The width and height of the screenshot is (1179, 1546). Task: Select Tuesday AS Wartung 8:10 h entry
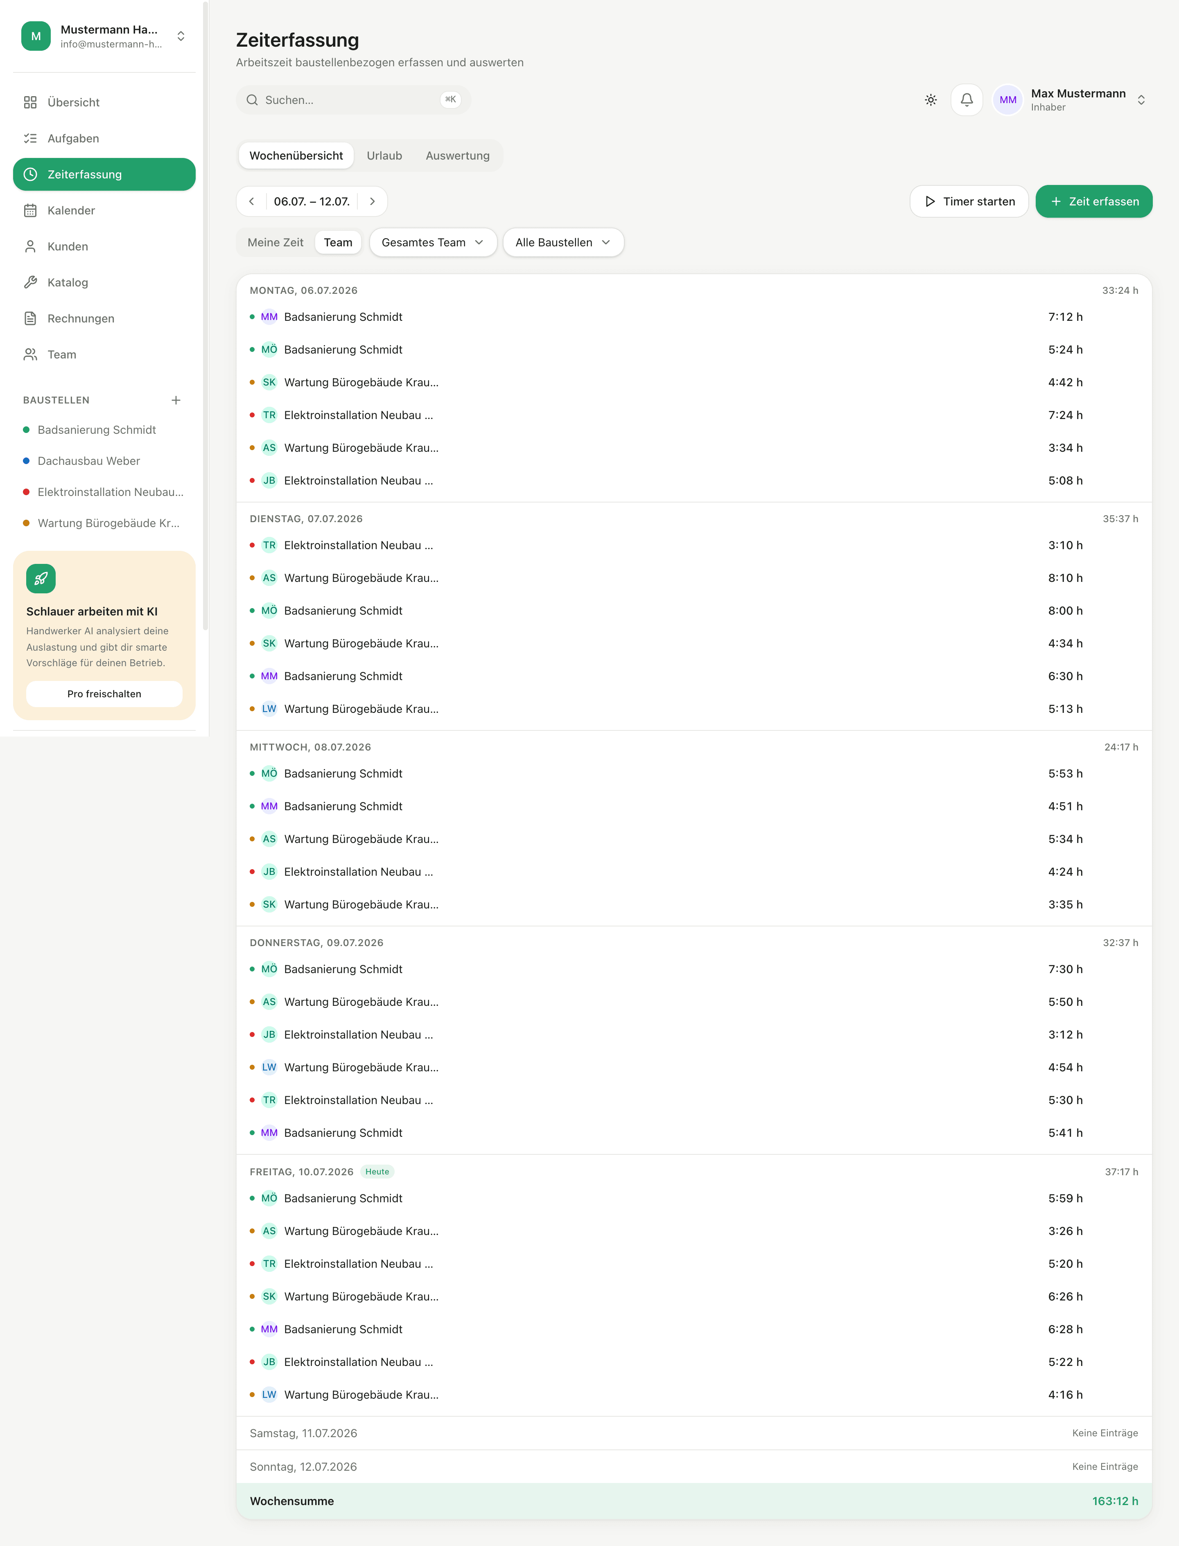point(694,578)
